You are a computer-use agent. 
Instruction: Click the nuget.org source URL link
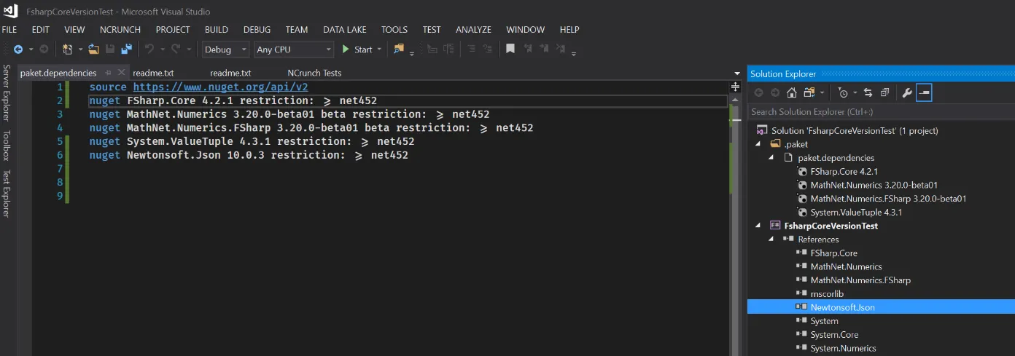220,87
